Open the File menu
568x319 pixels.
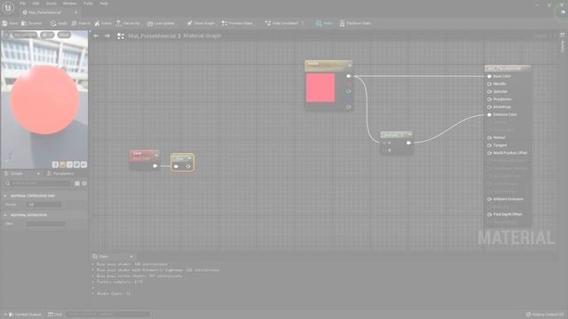[x=22, y=4]
